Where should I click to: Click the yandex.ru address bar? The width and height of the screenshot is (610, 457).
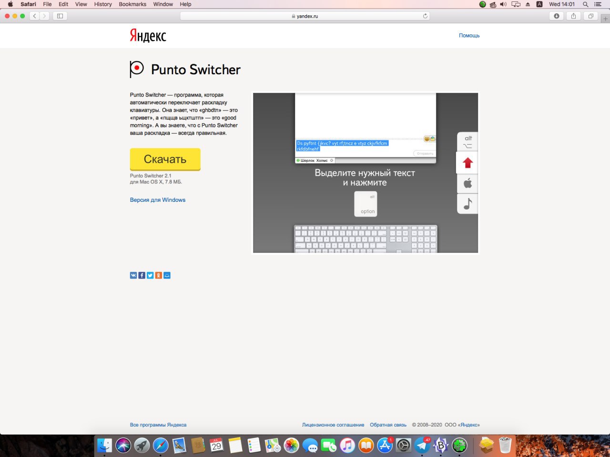(x=305, y=16)
